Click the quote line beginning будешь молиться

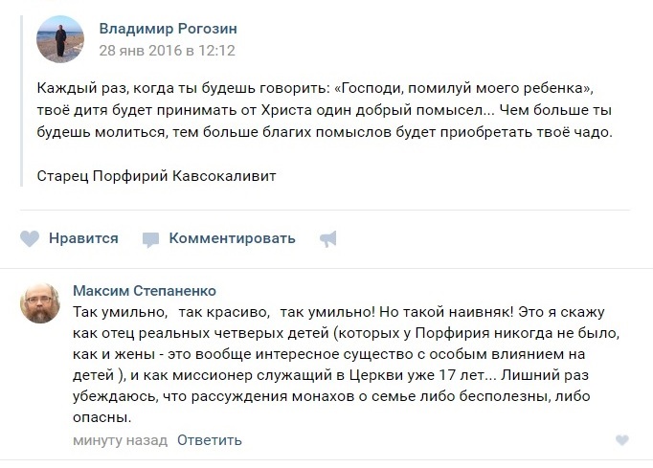[x=325, y=132]
